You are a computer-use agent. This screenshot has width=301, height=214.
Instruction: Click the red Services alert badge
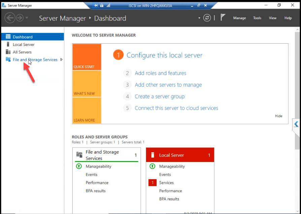tap(153, 182)
